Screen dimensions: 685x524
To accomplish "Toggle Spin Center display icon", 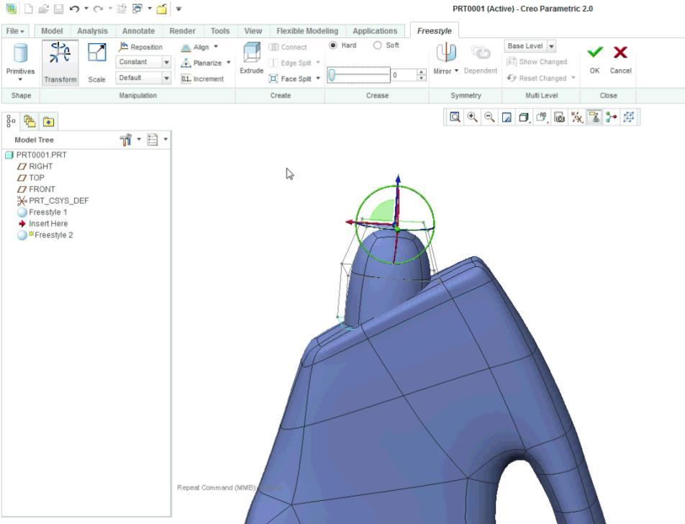I will tap(612, 117).
